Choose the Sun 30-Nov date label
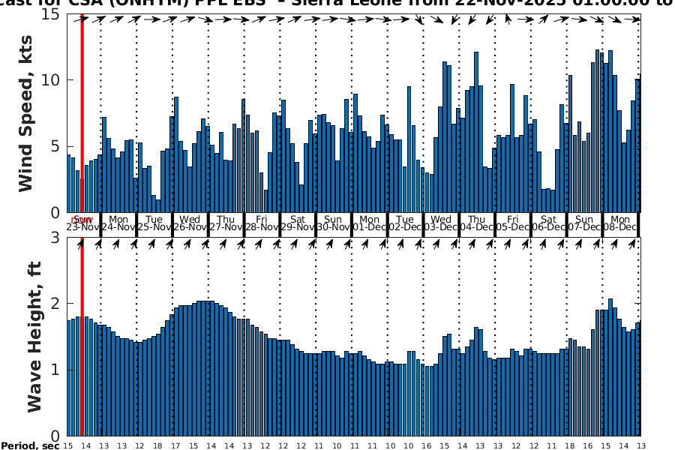 [x=333, y=223]
